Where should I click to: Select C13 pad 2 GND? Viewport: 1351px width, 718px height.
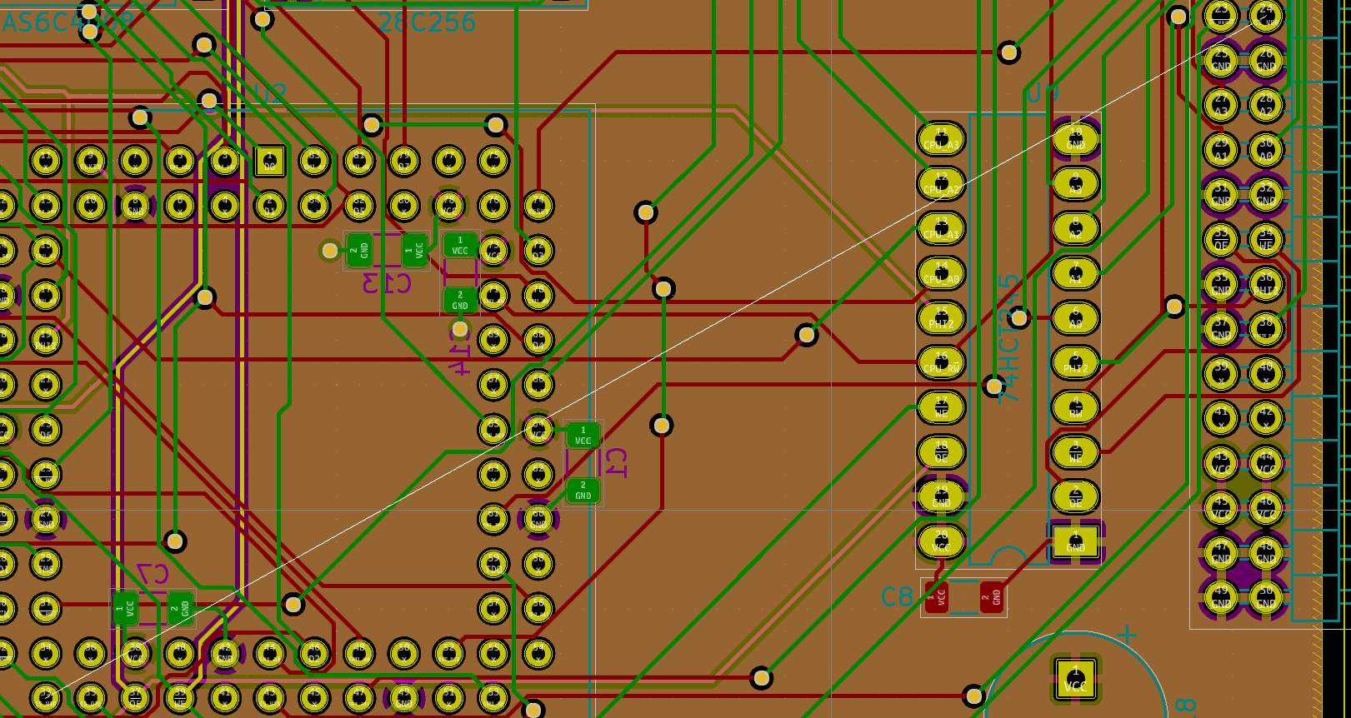(x=359, y=250)
